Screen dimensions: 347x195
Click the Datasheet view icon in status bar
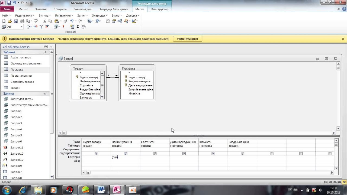tap(326, 182)
